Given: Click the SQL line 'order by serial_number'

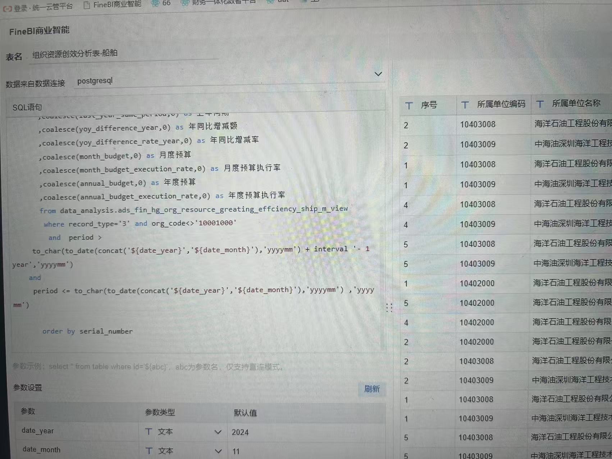Looking at the screenshot, I should (87, 331).
